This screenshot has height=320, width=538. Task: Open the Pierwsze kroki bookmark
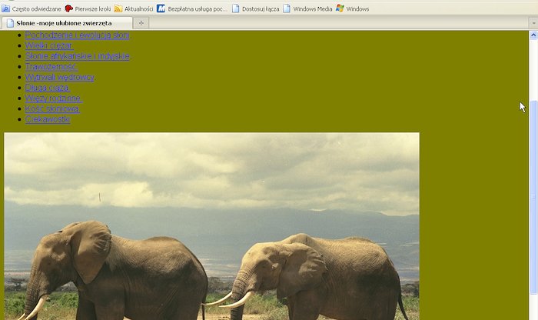[88, 8]
